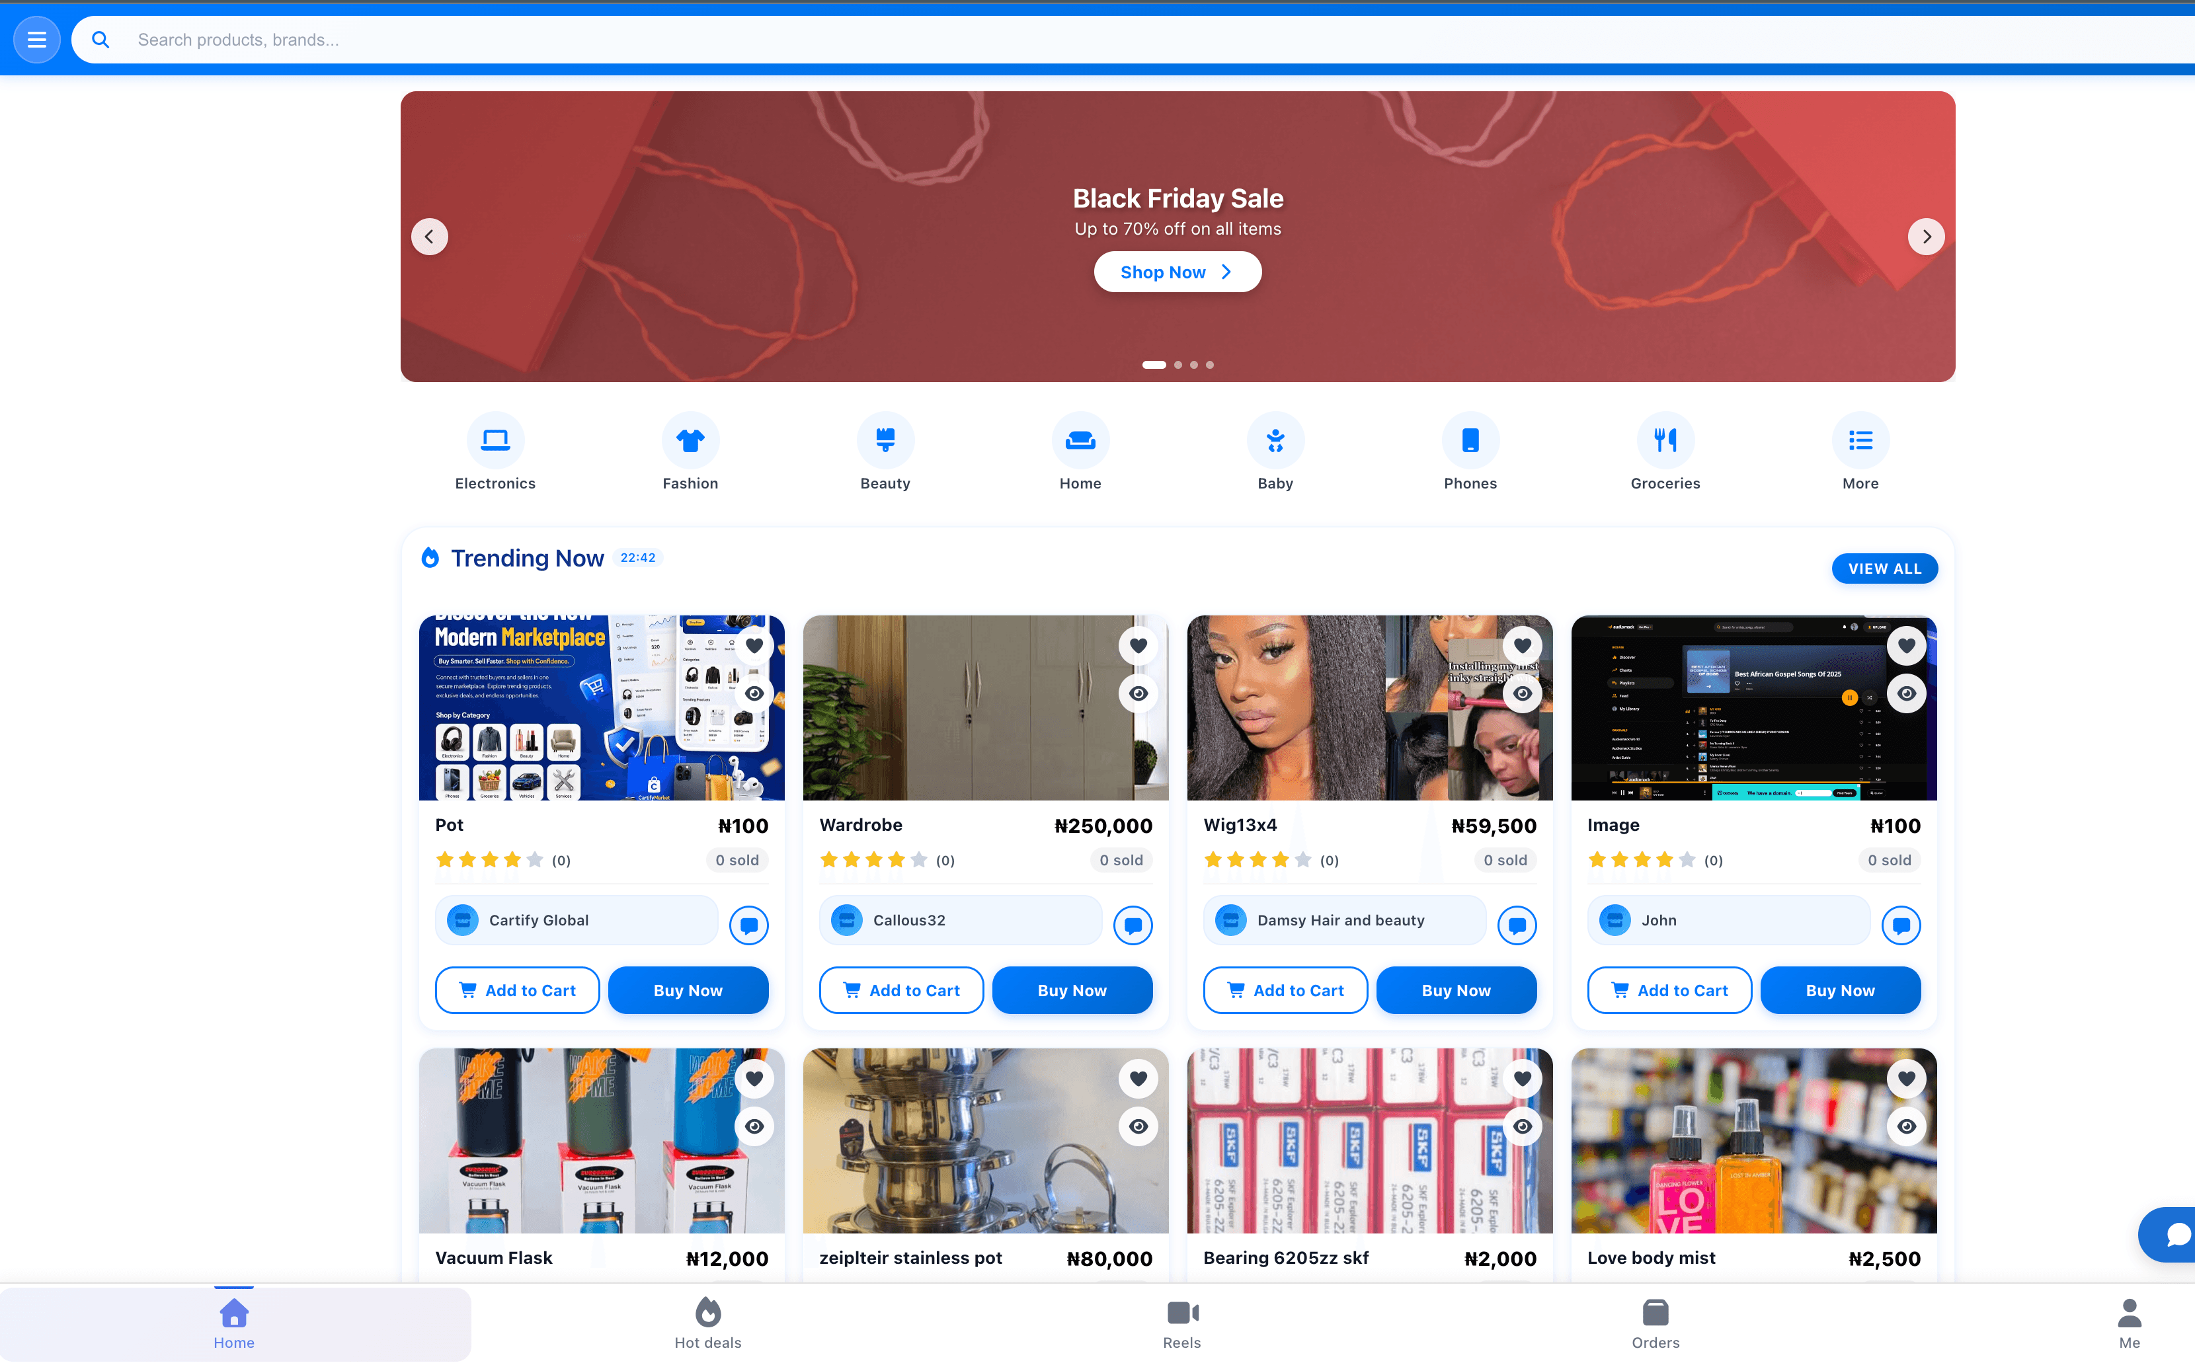Open John seller store

point(1730,920)
